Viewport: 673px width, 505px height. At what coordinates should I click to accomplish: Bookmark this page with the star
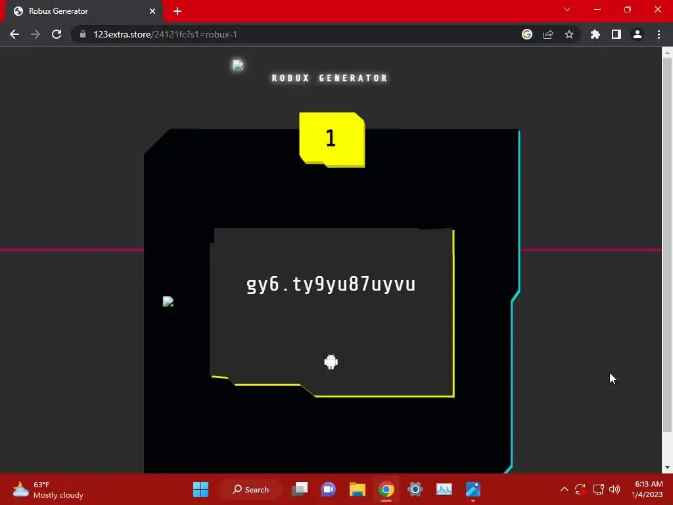pyautogui.click(x=569, y=34)
